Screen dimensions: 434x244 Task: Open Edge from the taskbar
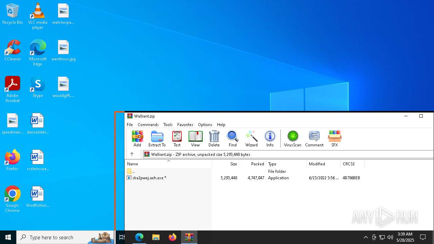point(139,237)
